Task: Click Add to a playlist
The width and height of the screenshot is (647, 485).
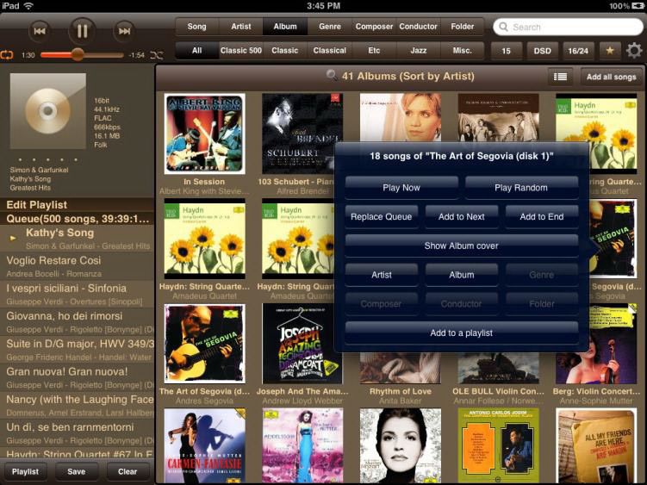Action: (461, 333)
